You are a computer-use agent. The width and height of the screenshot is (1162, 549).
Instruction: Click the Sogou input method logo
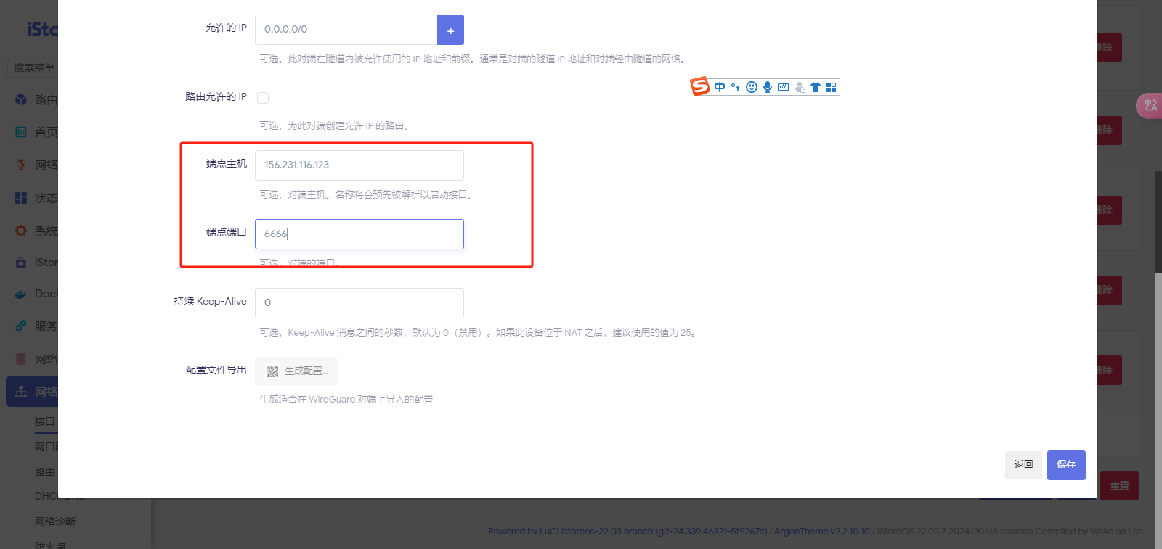pyautogui.click(x=700, y=87)
